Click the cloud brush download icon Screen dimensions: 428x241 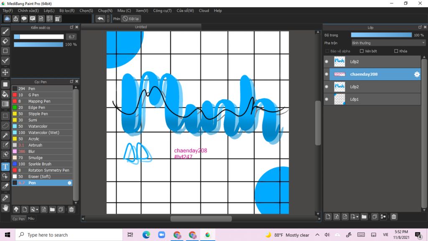point(16,209)
